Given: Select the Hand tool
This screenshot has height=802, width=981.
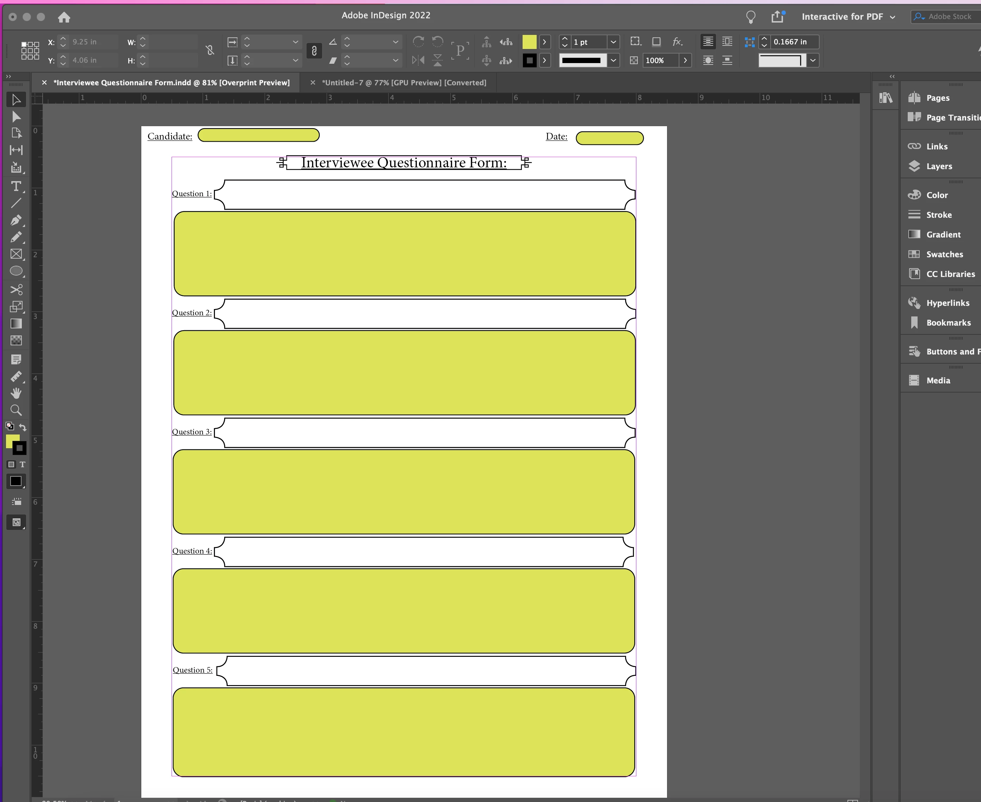Looking at the screenshot, I should [16, 393].
